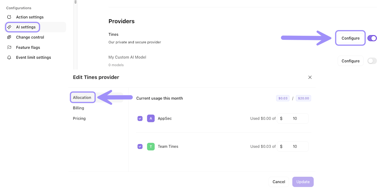Enable the My Custom AI Model toggle

[372, 61]
